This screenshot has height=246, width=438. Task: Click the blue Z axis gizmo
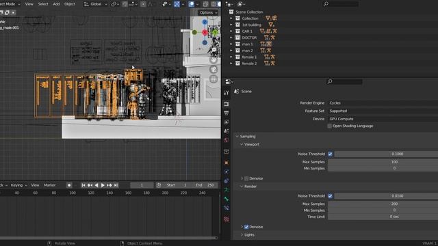[205, 22]
